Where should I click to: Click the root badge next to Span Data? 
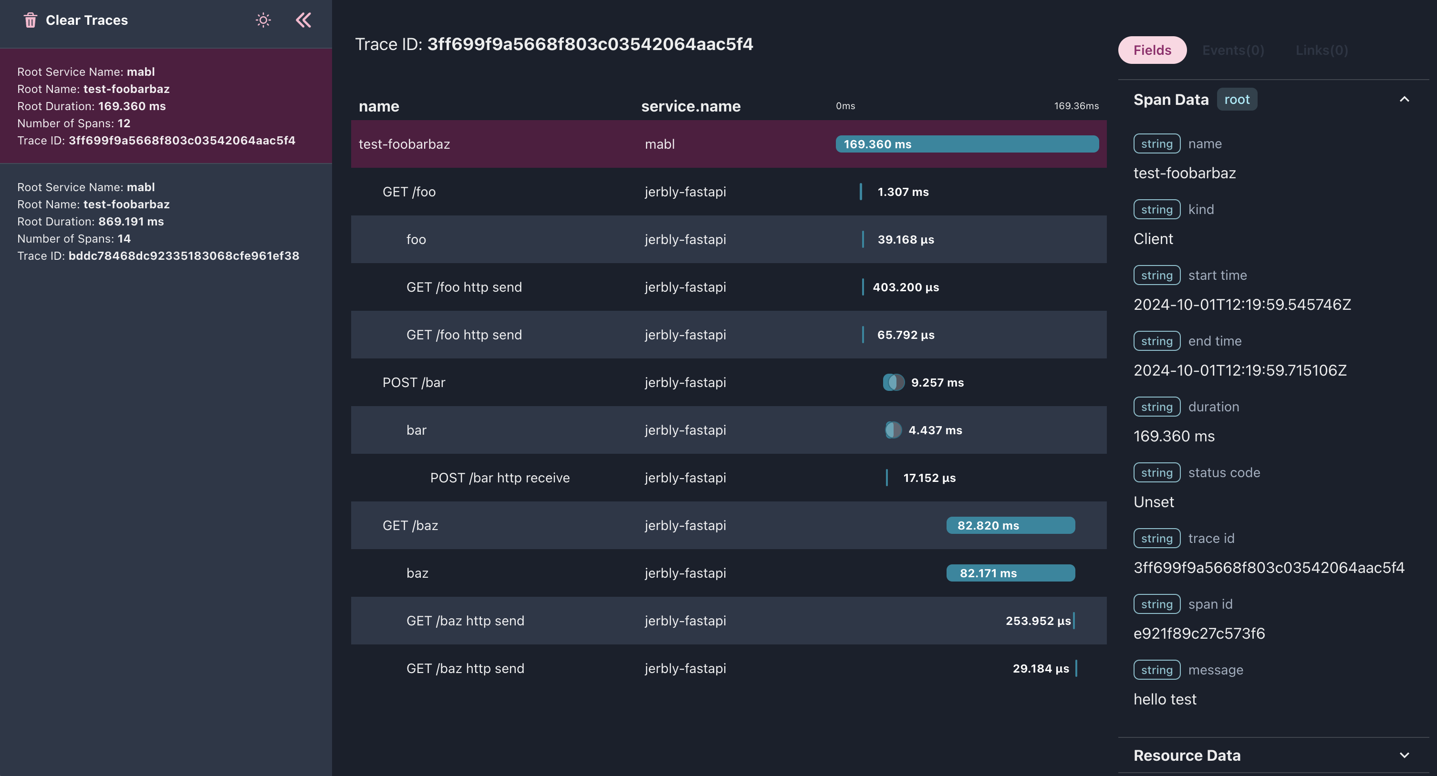pos(1237,100)
